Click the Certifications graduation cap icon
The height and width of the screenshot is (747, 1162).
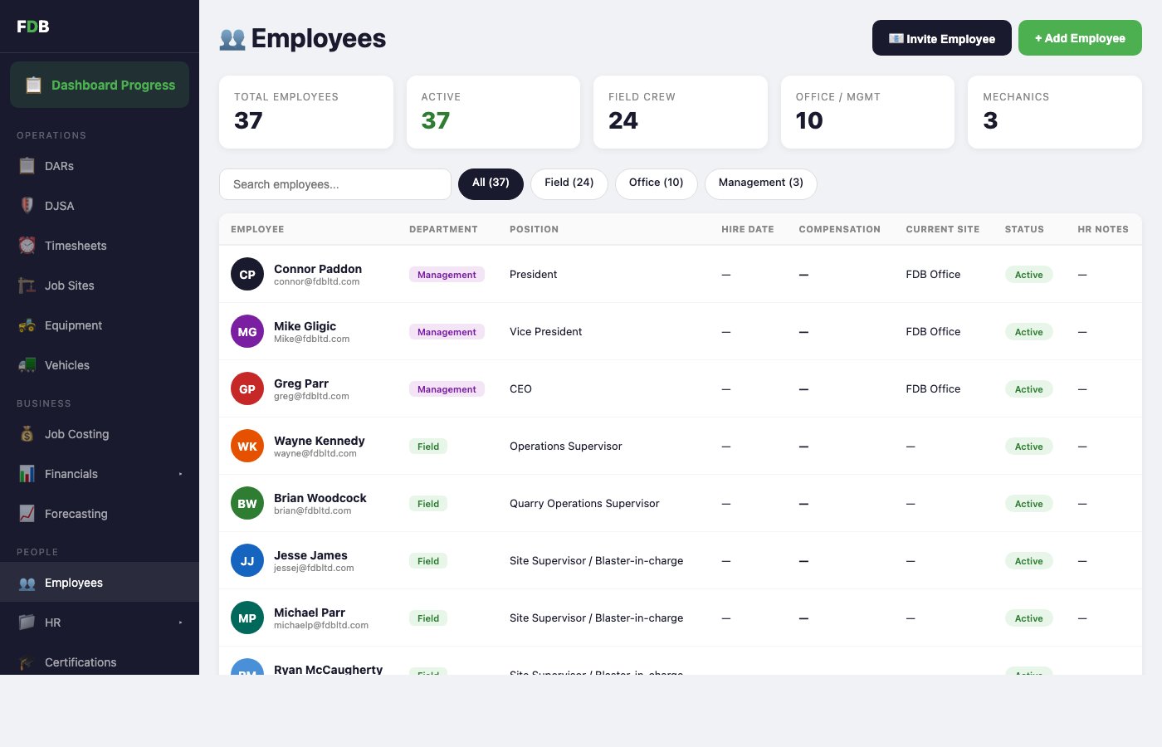pos(27,662)
